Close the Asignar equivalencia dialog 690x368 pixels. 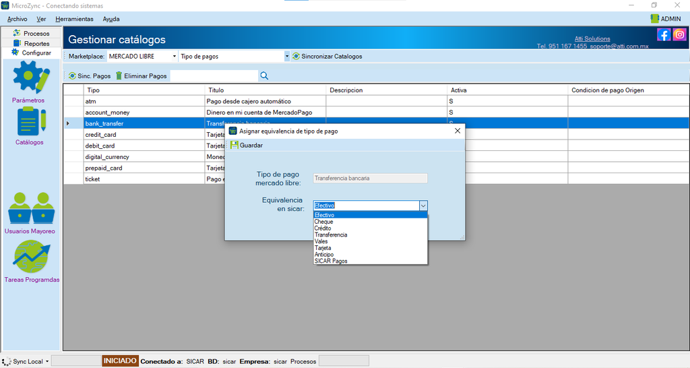click(458, 131)
